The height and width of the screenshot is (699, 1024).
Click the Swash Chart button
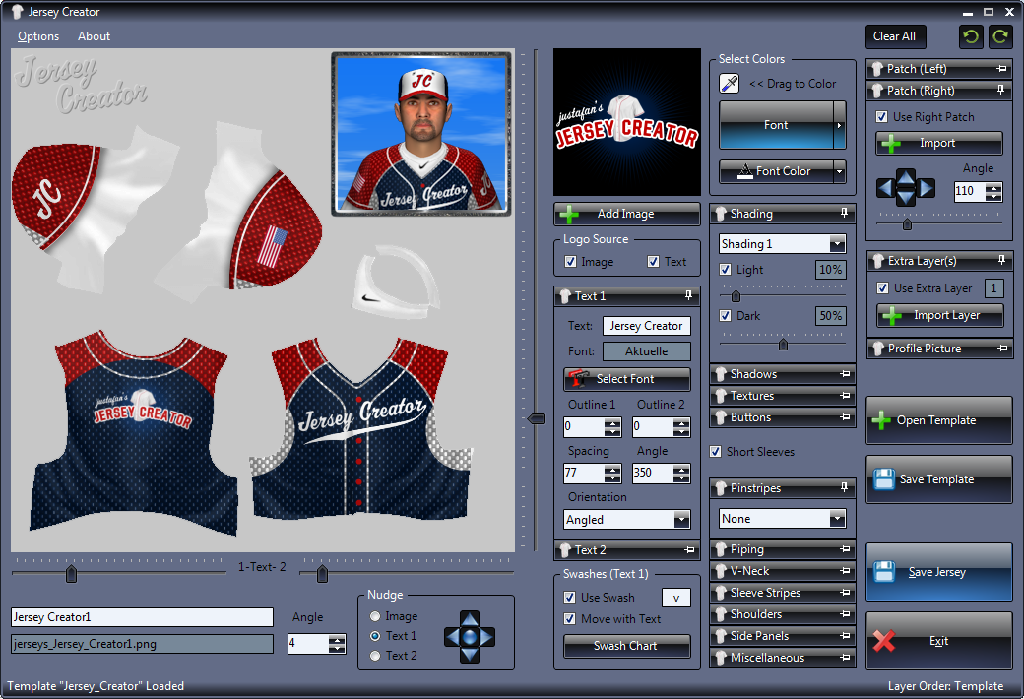click(x=626, y=646)
